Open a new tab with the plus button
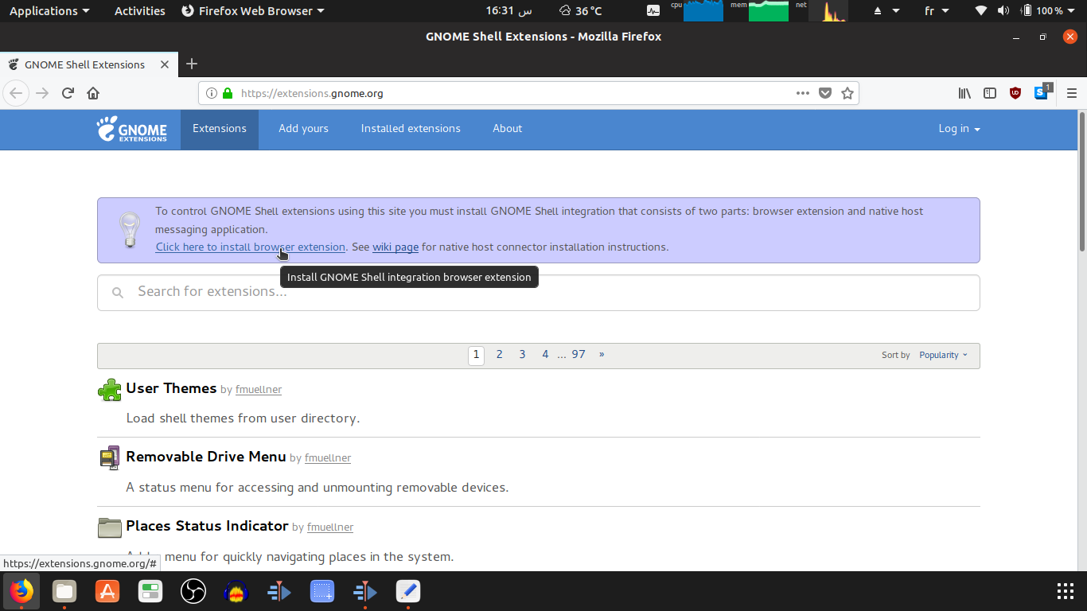1087x611 pixels. click(x=191, y=64)
